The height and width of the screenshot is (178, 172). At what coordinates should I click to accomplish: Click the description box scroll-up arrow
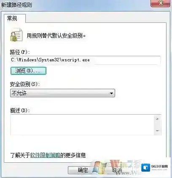[x=157, y=119]
